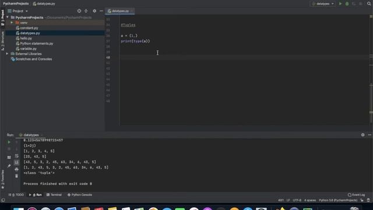Toggle tool window bars at the bottom-left corner

[3, 200]
